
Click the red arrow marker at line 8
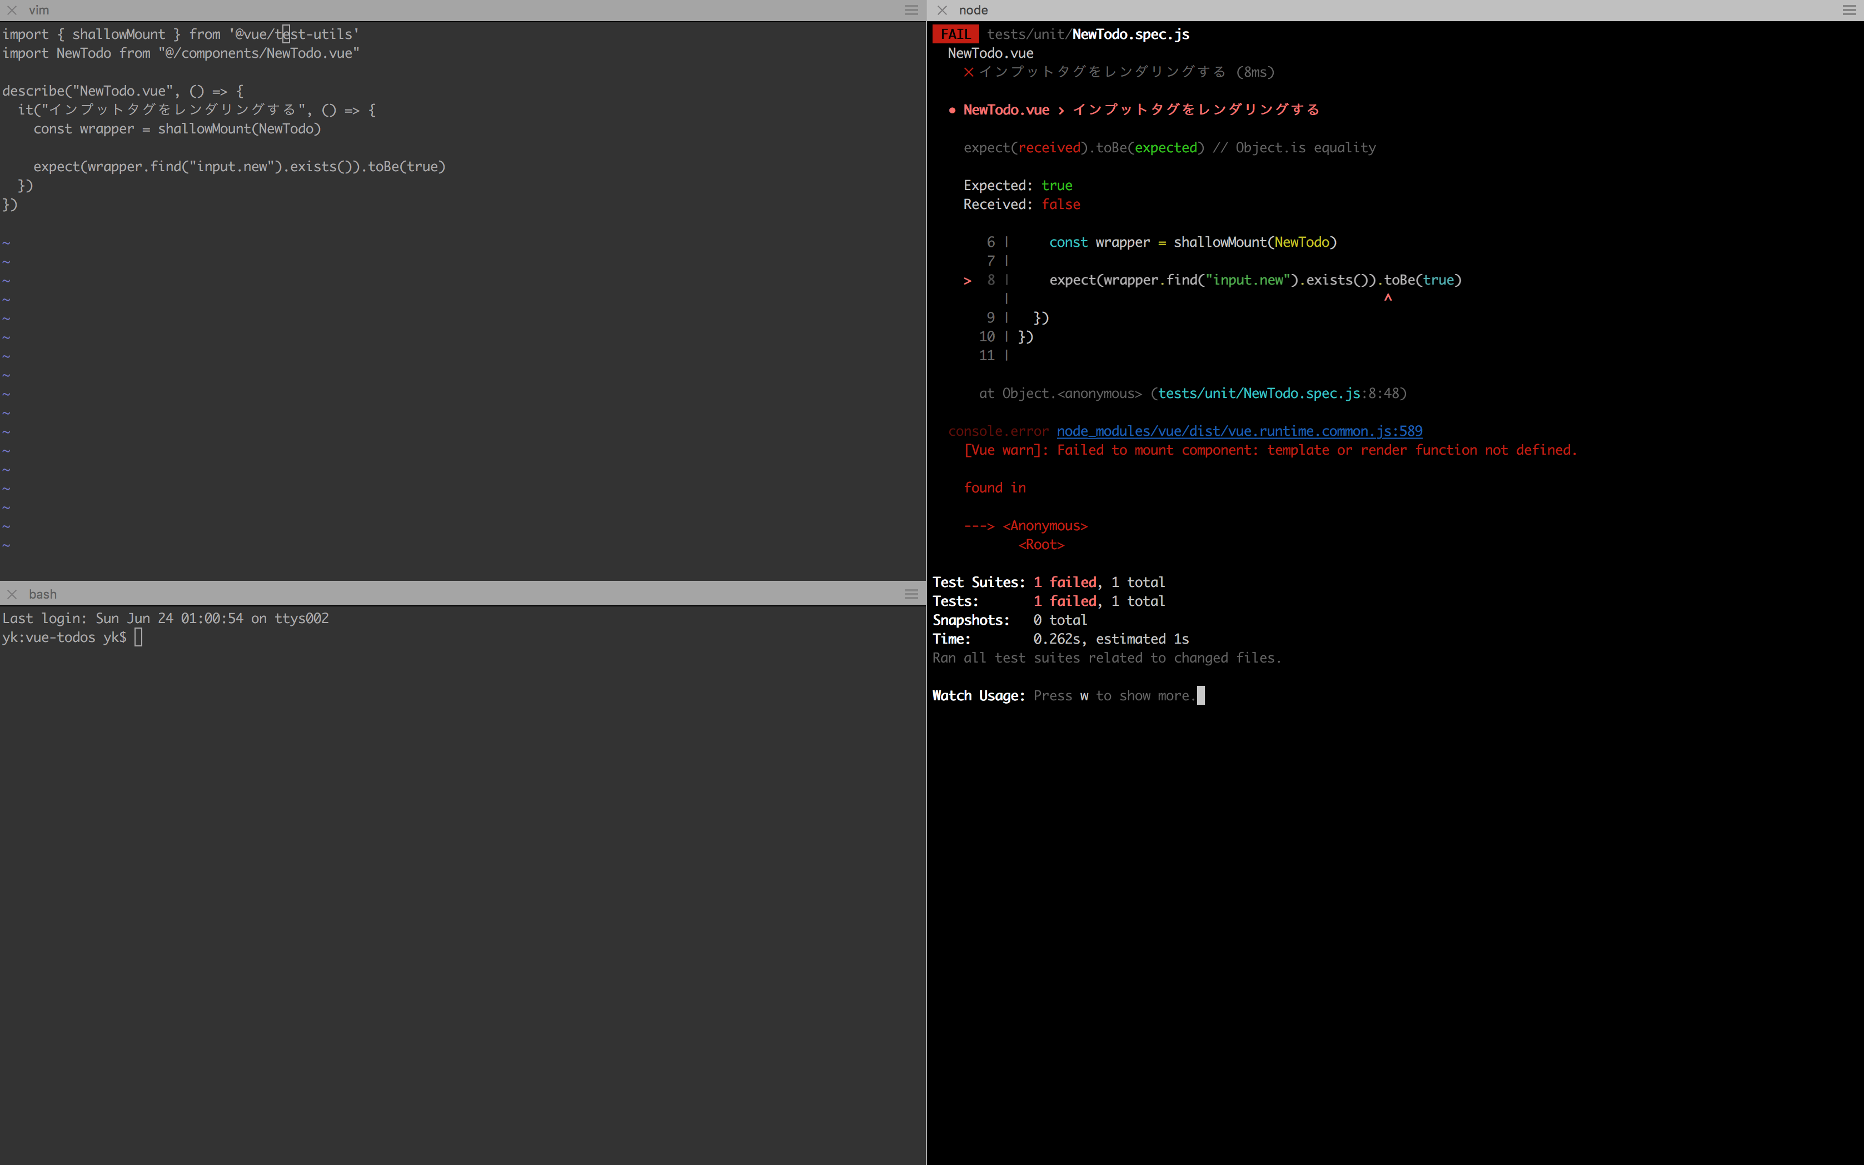968,281
